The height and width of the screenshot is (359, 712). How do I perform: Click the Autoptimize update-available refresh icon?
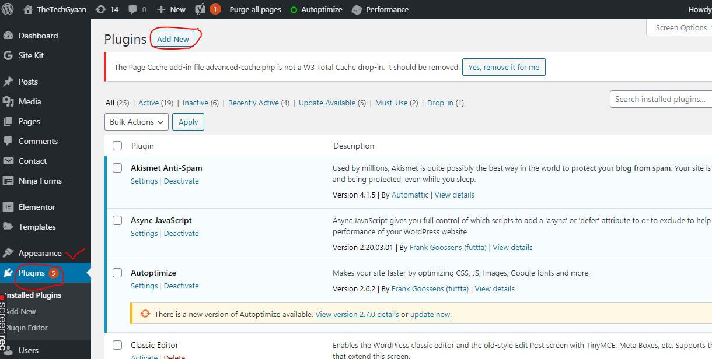tap(145, 314)
